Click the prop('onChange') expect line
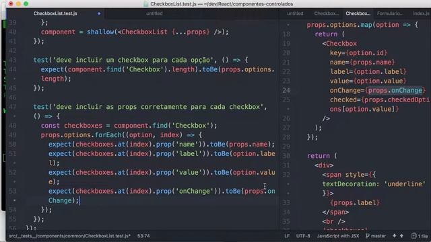Viewport: 431px width, 242px height. (x=162, y=191)
